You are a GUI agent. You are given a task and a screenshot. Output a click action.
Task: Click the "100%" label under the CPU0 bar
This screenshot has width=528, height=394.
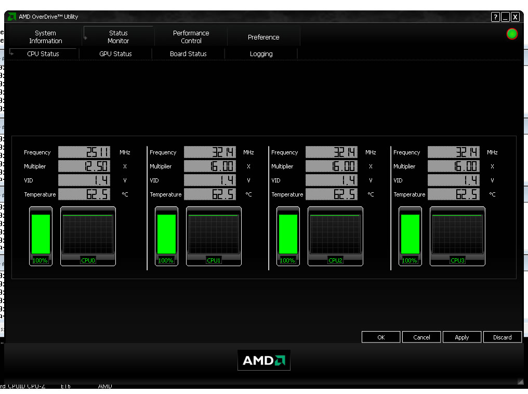click(x=40, y=260)
